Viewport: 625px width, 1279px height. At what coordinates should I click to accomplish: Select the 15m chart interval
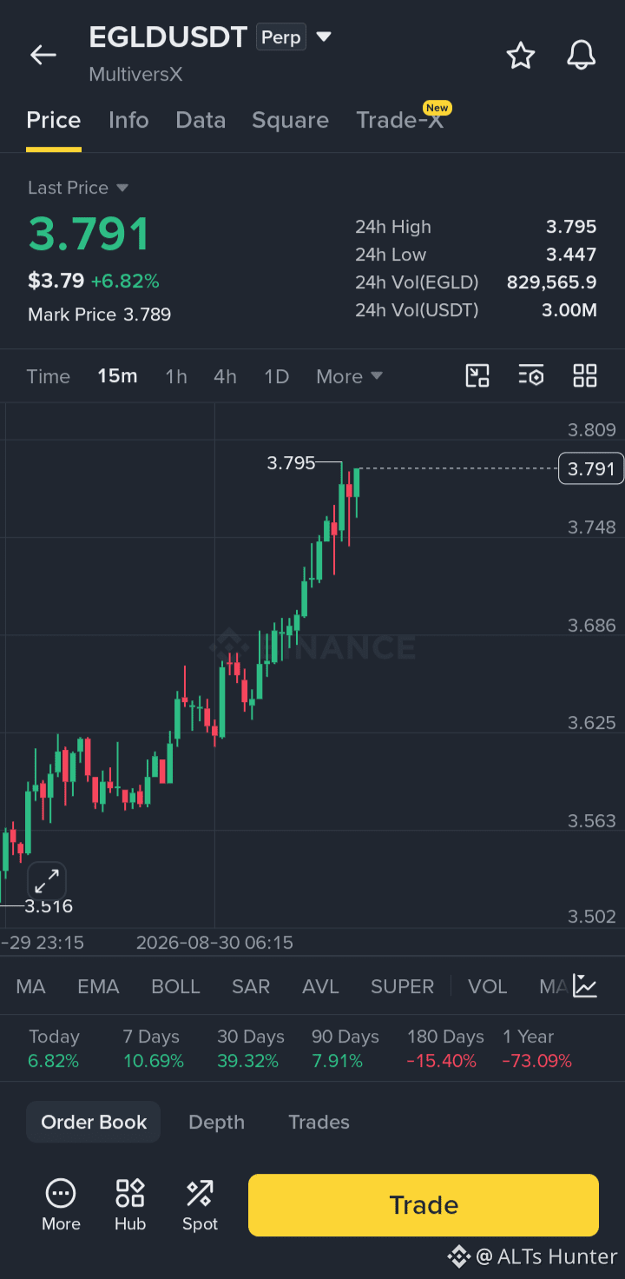click(x=117, y=376)
